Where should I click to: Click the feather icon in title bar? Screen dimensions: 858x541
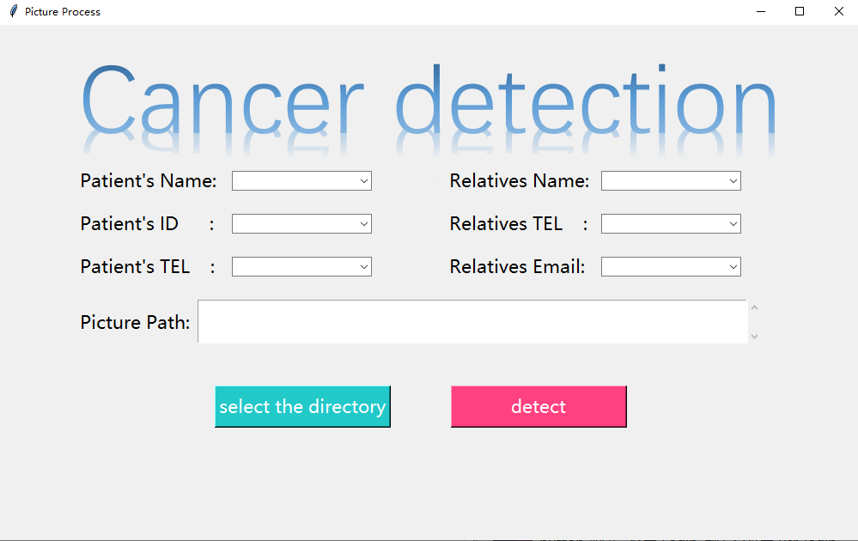[x=14, y=11]
